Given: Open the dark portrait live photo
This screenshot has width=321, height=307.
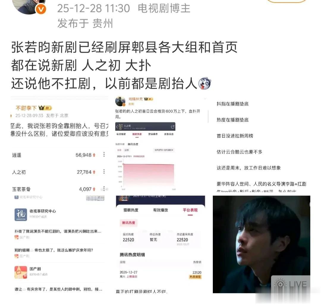Looking at the screenshot, I should (x=262, y=244).
